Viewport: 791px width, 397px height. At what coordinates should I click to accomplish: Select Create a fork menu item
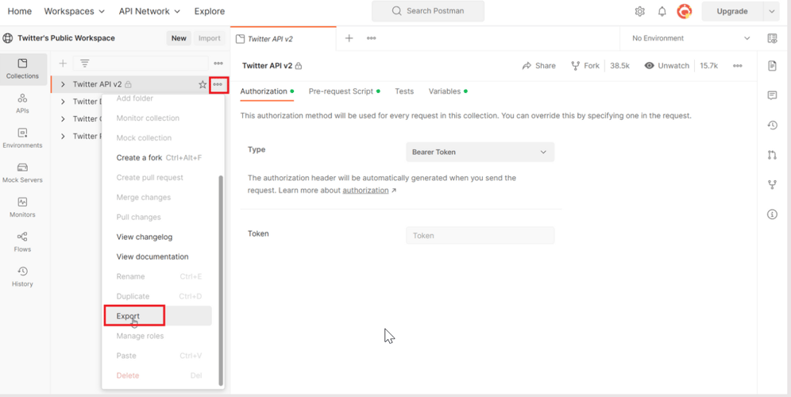point(158,157)
